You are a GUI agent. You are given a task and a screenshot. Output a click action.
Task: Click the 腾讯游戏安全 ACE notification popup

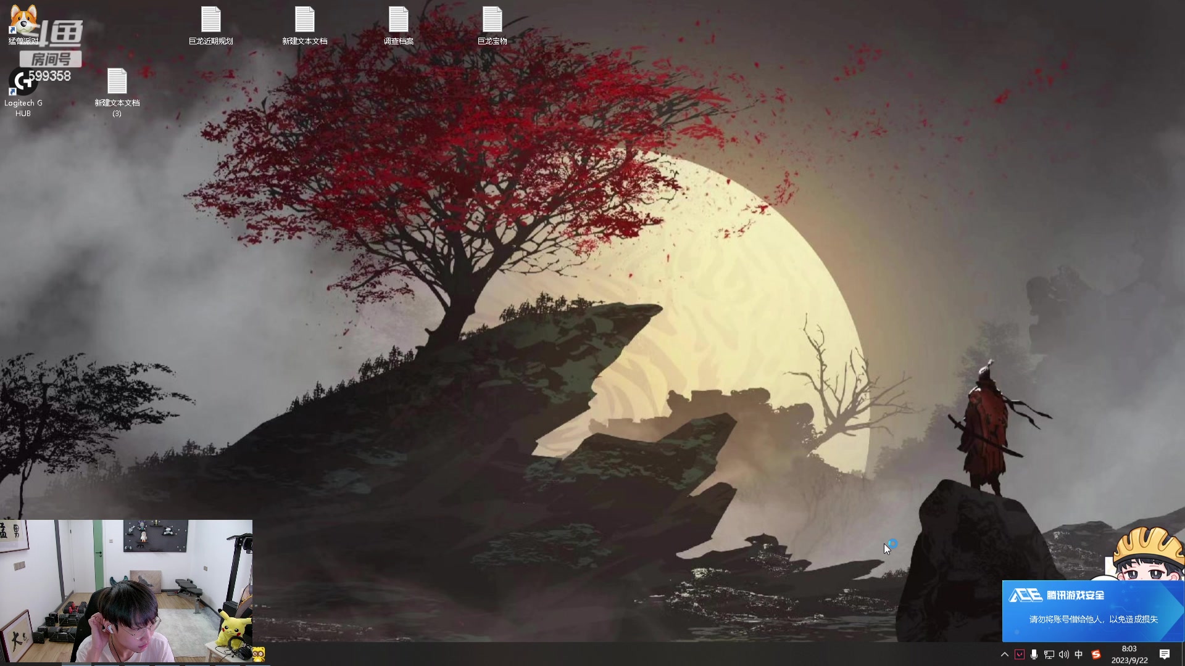[1092, 610]
